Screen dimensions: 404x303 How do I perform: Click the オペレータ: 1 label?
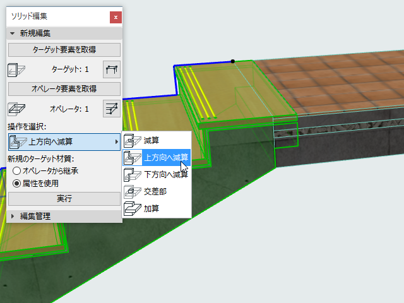point(69,109)
